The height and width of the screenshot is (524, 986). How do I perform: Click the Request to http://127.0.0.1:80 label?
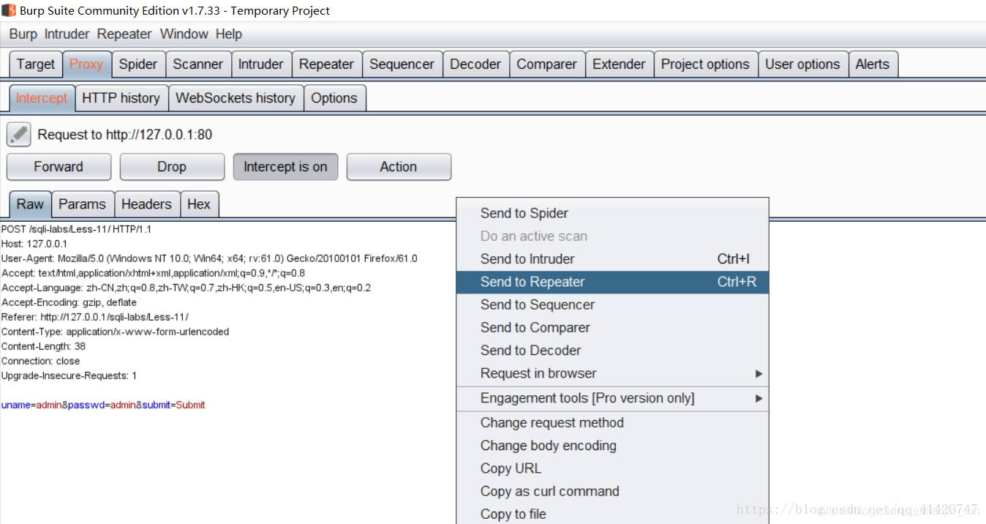pyautogui.click(x=125, y=135)
